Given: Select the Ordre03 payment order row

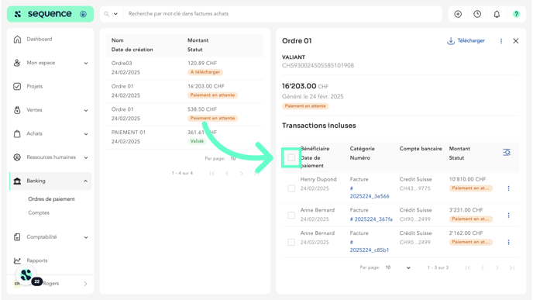Looking at the screenshot, I should point(184,67).
